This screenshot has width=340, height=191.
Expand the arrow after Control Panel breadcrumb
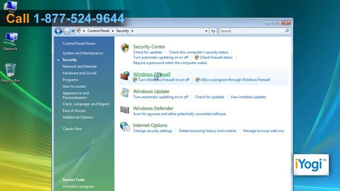point(113,31)
